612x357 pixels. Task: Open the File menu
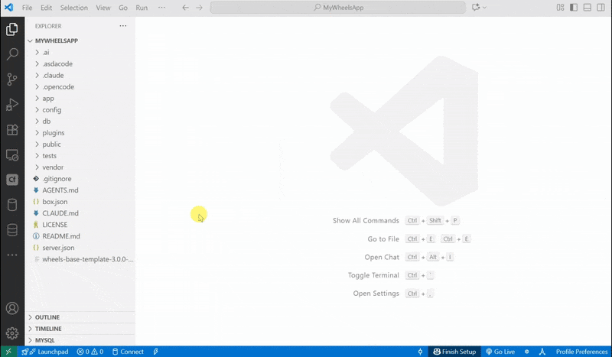point(27,8)
